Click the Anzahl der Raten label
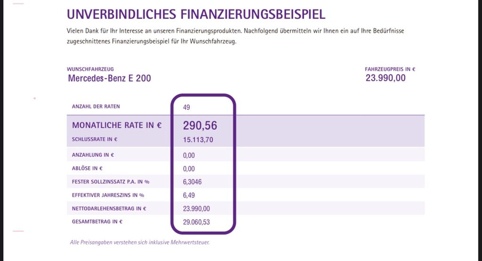 pyautogui.click(x=96, y=107)
